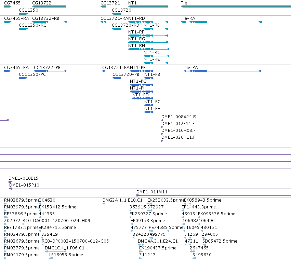Select the CG11350 gene label

(29, 10)
